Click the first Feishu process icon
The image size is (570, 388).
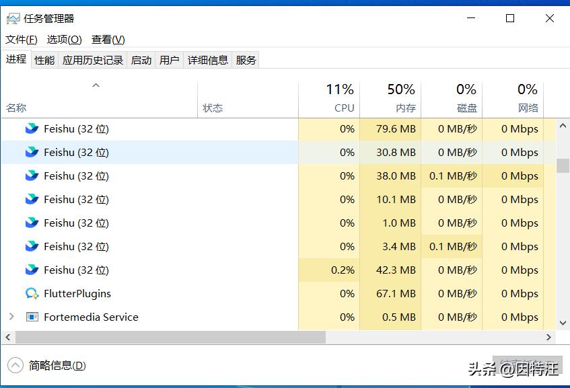(32, 128)
